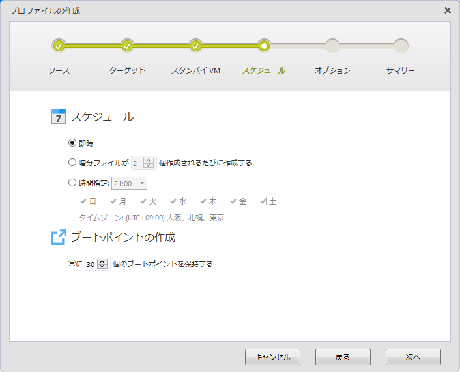460x372 pixels.
Task: Select the 即時 radio button
Action: click(72, 143)
